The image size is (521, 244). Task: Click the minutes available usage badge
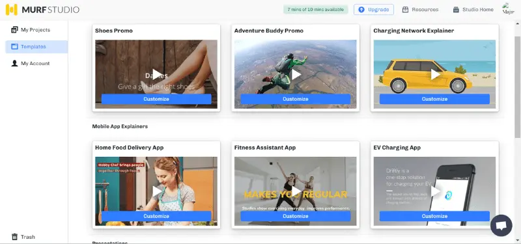(316, 10)
